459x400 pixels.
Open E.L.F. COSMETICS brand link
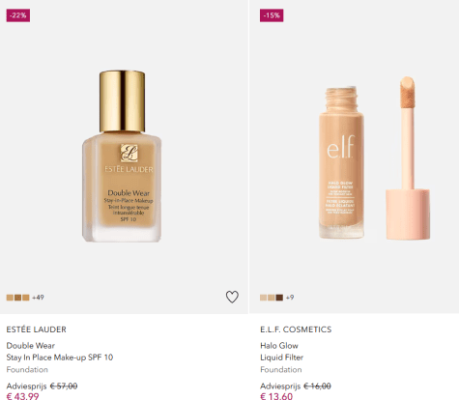click(x=296, y=329)
